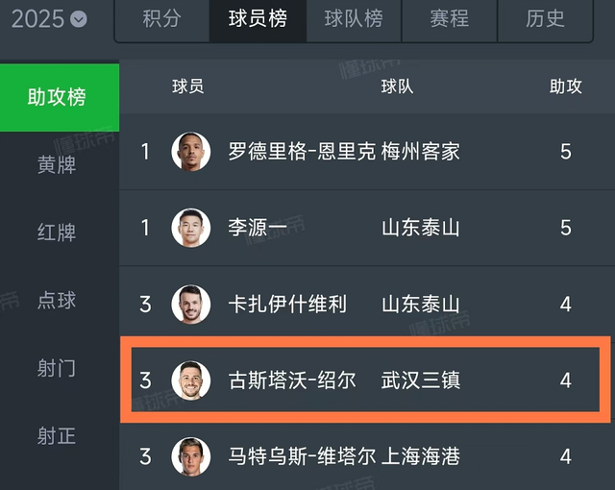Open team 梅州客家 link
The width and height of the screenshot is (615, 490).
421,152
